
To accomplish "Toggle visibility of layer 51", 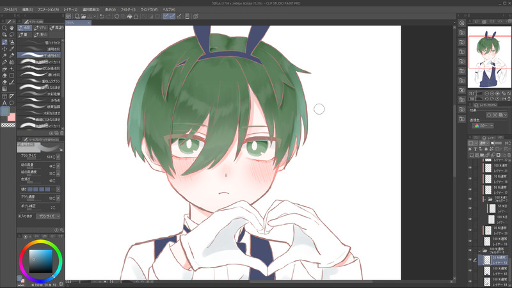I will coord(470,260).
